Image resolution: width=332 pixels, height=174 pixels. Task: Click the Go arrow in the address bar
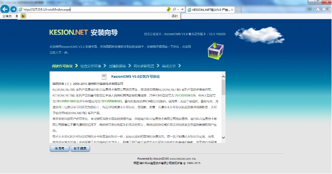tap(182, 9)
